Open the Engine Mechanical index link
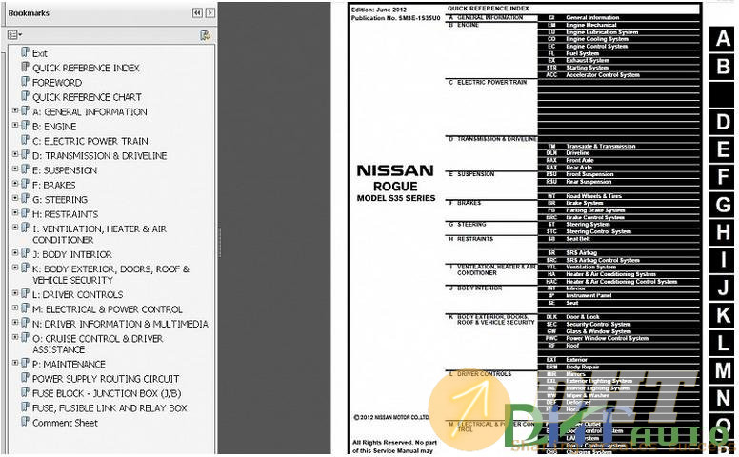Image resolution: width=739 pixels, height=457 pixels. [x=591, y=25]
